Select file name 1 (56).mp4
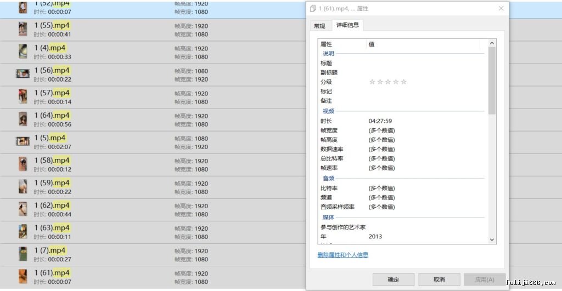The image size is (562, 291). [52, 71]
